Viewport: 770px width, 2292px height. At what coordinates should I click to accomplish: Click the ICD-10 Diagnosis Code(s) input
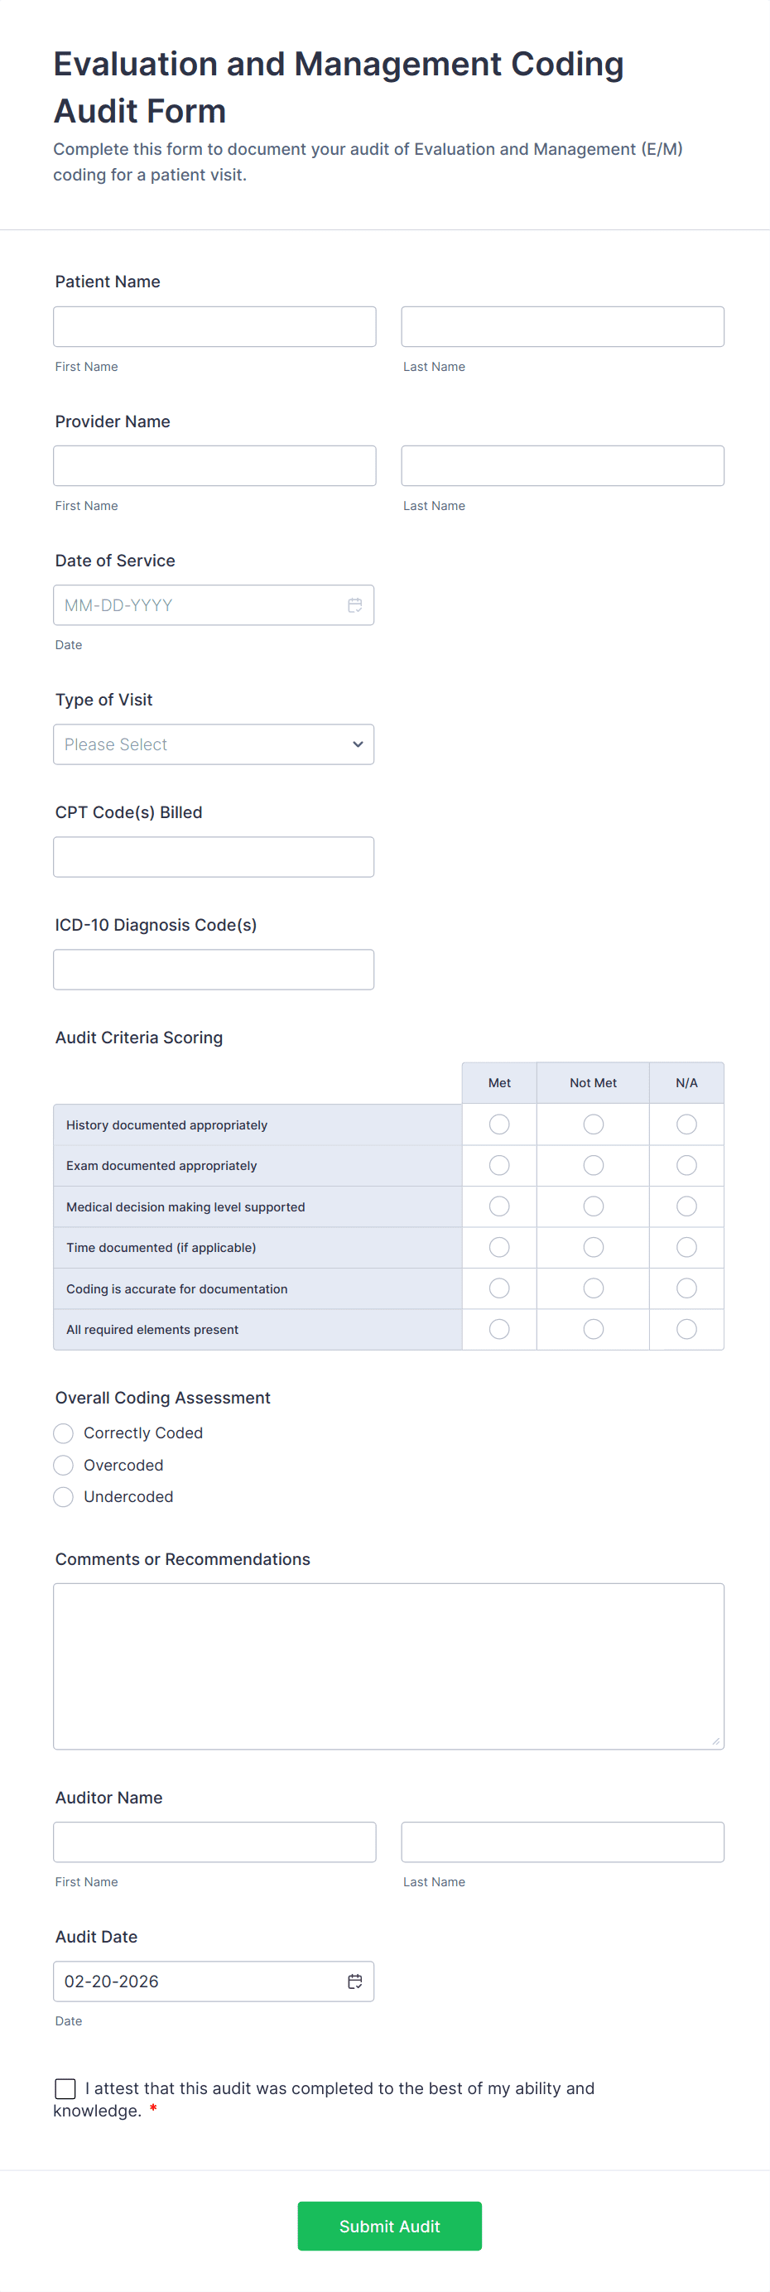(214, 970)
